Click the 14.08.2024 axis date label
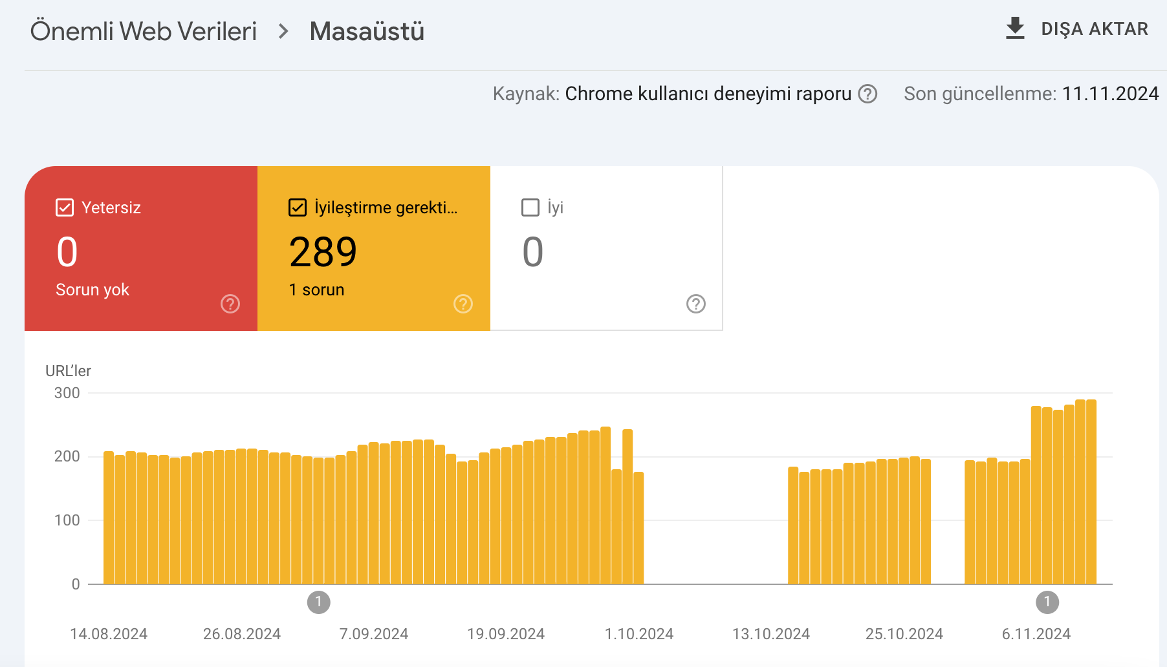The image size is (1167, 667). coord(109,634)
